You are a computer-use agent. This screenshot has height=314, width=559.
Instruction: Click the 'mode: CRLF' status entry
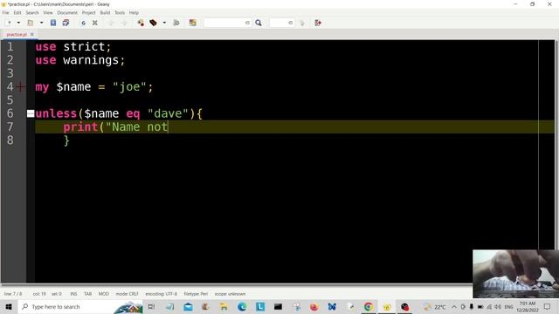click(x=127, y=294)
